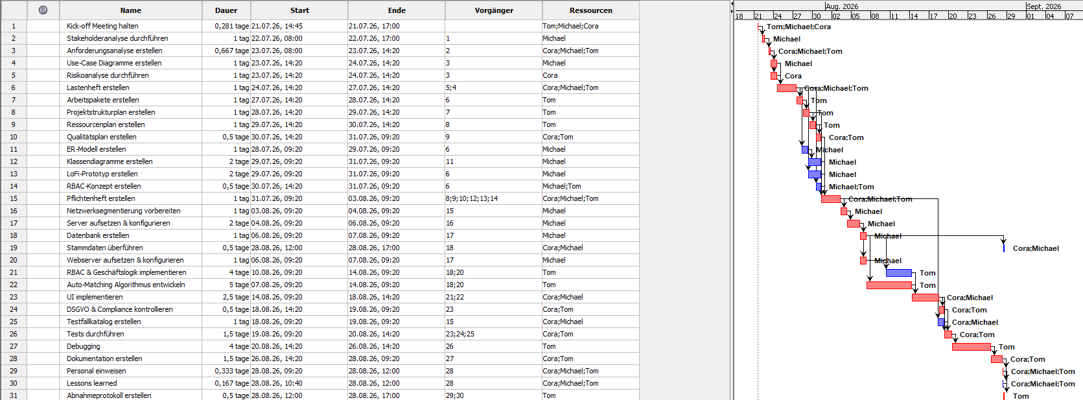The height and width of the screenshot is (400, 1083).
Task: Click blue Gantt bar of RBAC & Geschäftslogik
Action: (899, 273)
